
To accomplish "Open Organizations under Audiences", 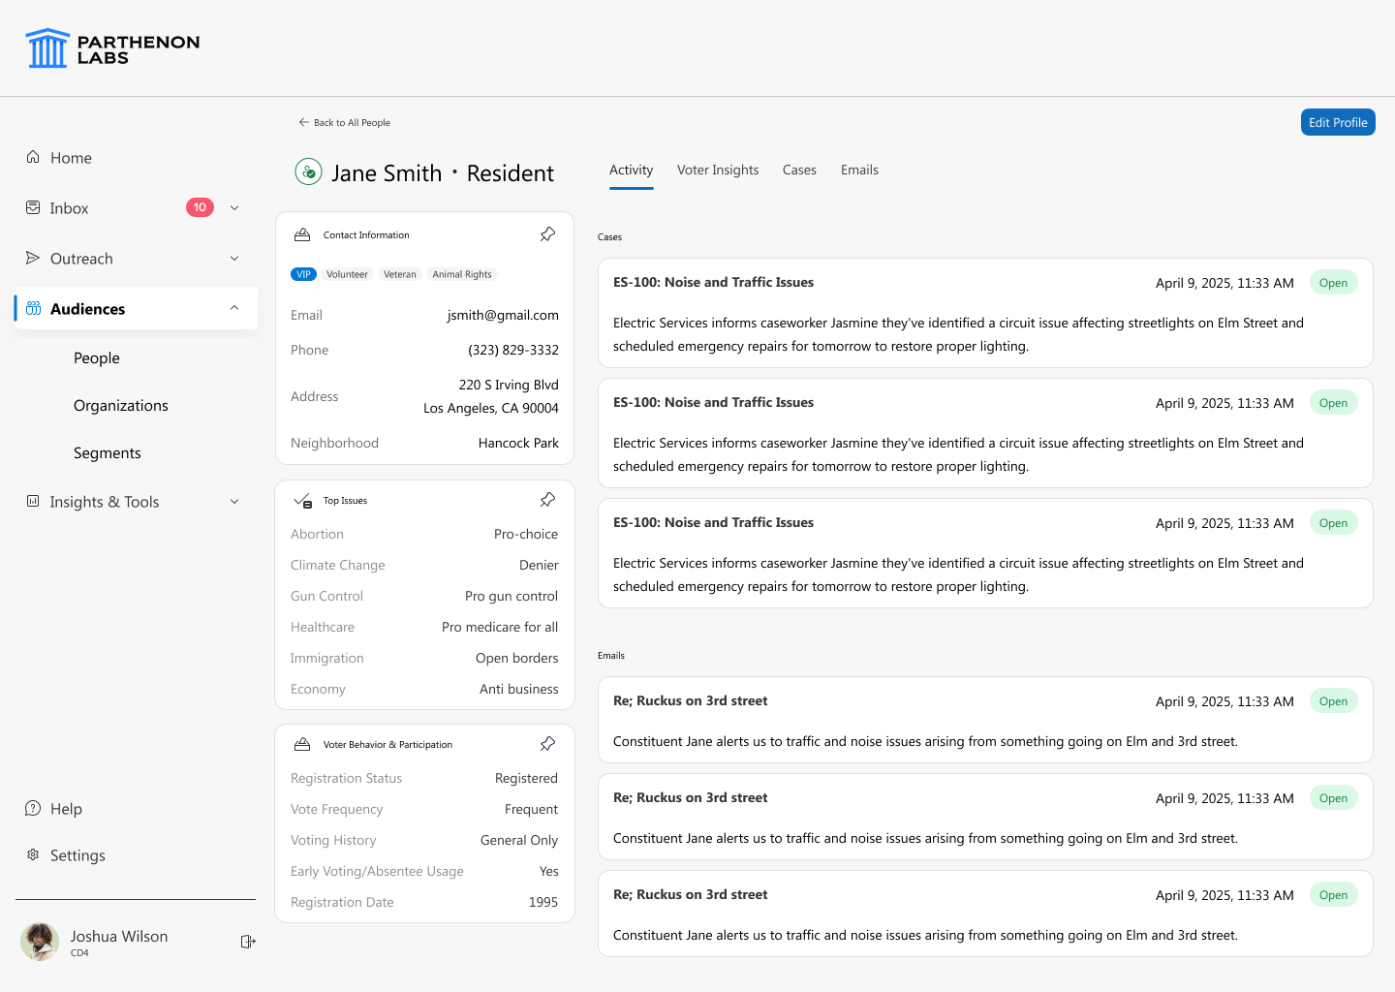I will 121,405.
